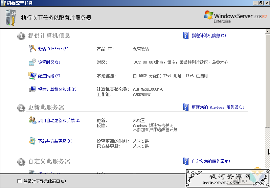Click the server wrench icon in header
The image size is (270, 188).
coord(10,18)
